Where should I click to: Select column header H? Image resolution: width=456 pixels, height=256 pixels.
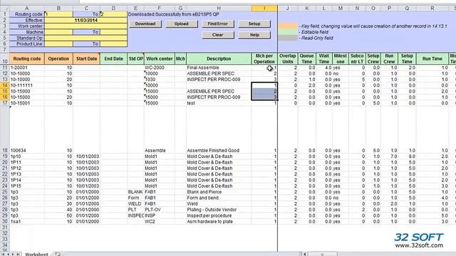(219, 9)
